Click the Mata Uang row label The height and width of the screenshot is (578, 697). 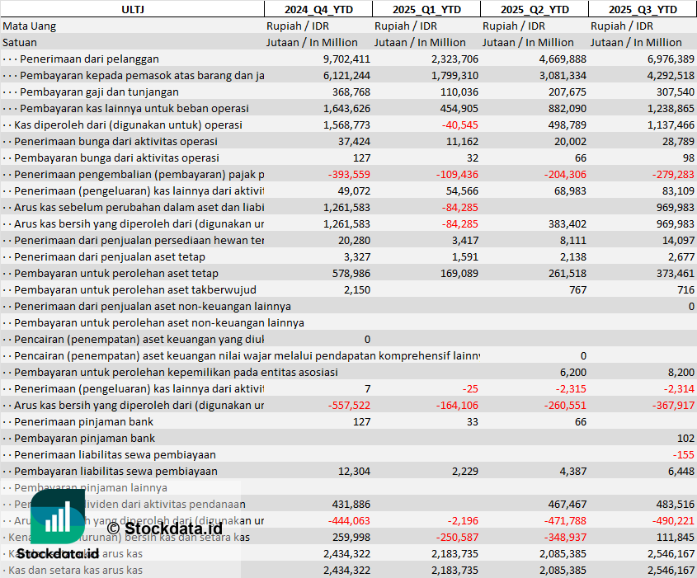click(30, 26)
